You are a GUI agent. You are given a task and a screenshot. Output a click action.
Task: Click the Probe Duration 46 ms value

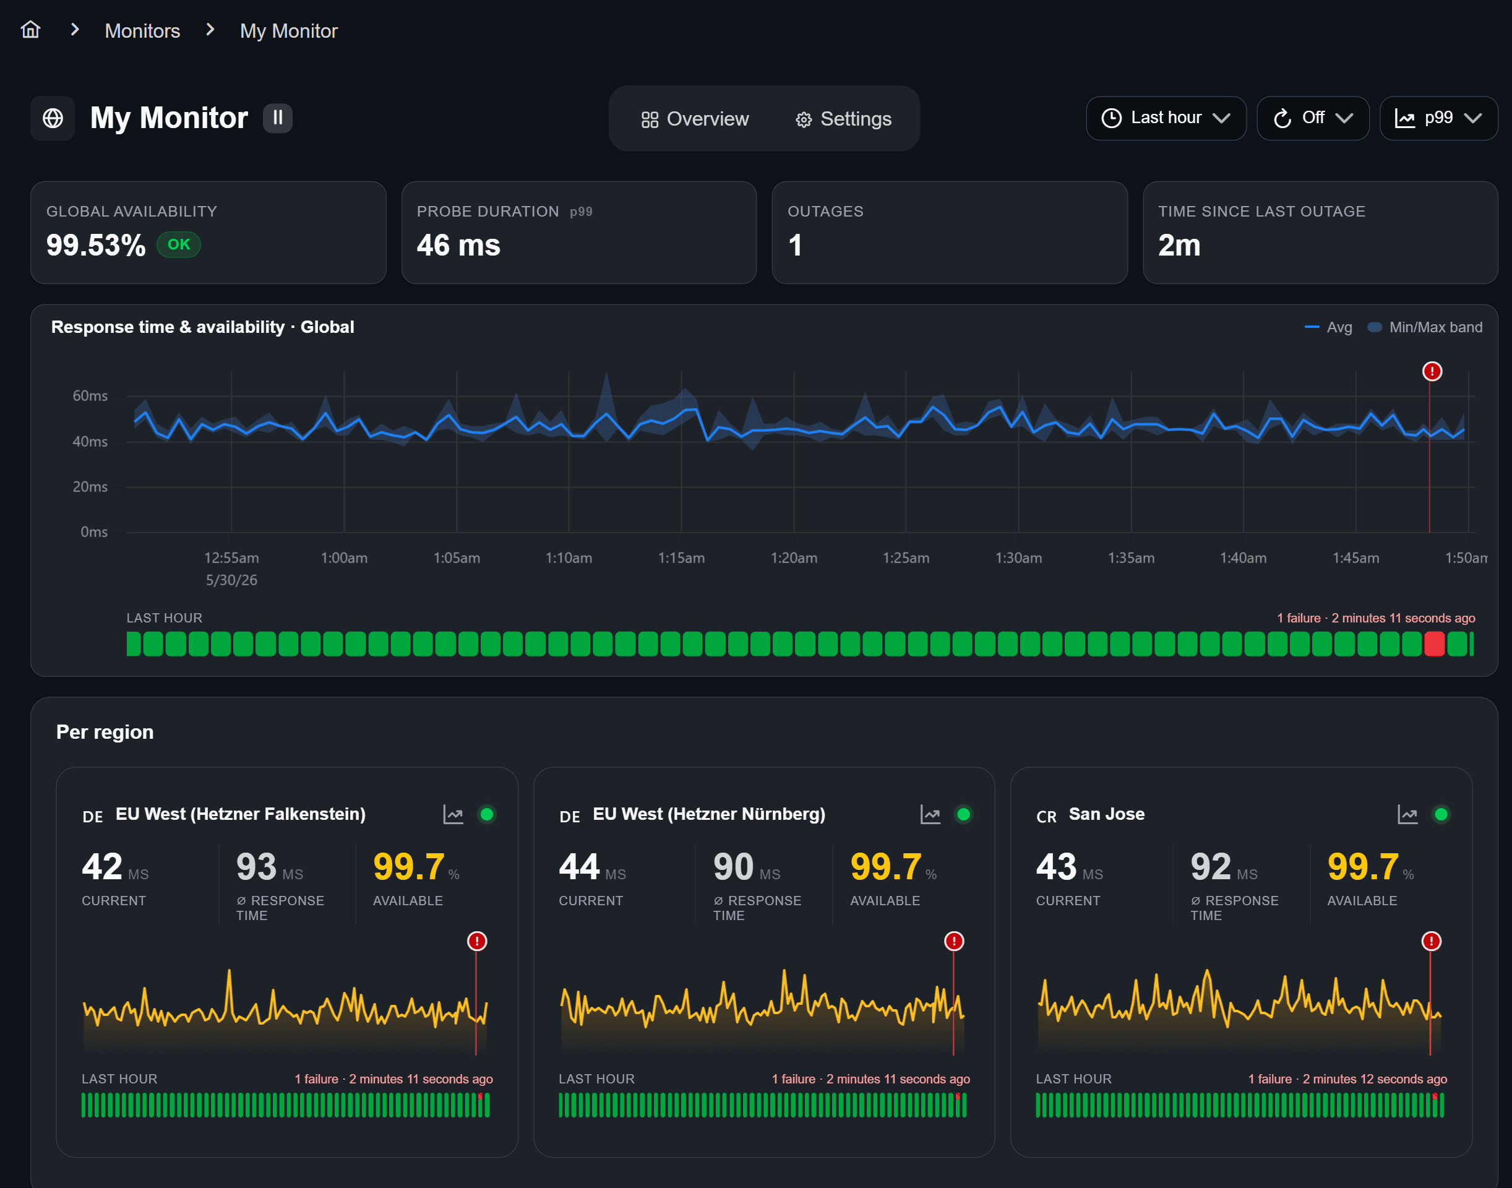458,245
